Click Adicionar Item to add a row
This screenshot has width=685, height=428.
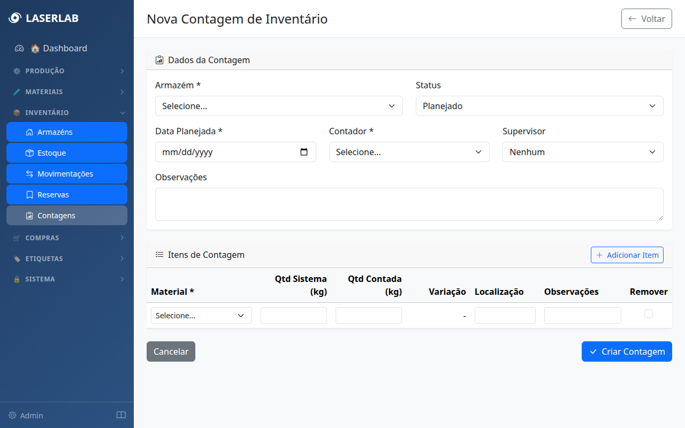[627, 255]
